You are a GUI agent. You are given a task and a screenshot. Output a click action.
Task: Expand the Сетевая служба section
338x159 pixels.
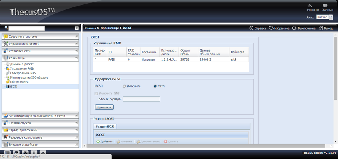76,123
